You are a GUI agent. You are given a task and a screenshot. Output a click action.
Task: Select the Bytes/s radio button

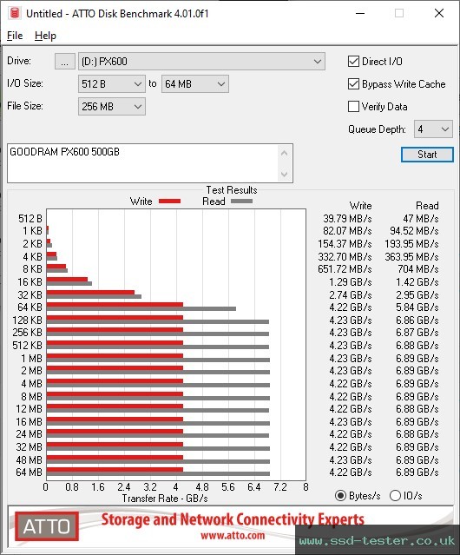pyautogui.click(x=340, y=496)
